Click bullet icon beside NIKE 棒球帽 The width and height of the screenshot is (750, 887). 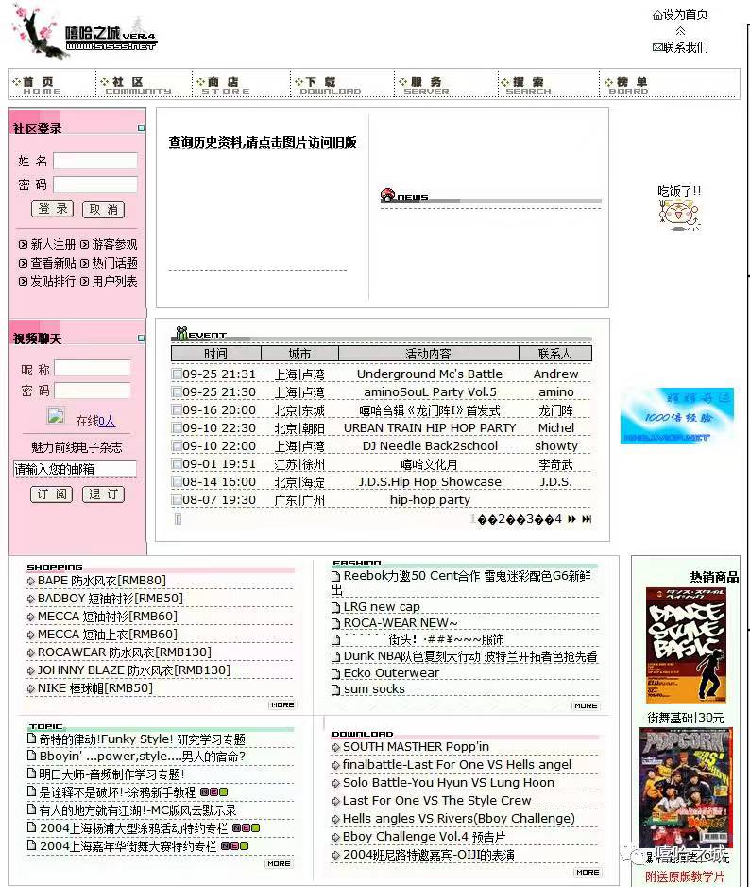(x=30, y=688)
